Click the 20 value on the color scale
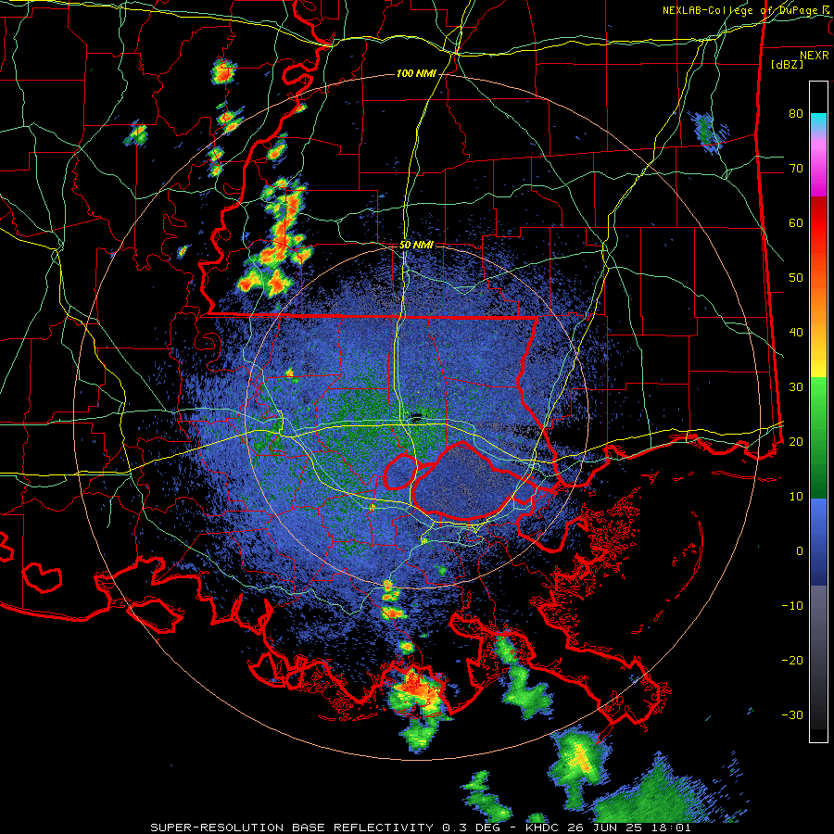The image size is (834, 834). click(796, 442)
